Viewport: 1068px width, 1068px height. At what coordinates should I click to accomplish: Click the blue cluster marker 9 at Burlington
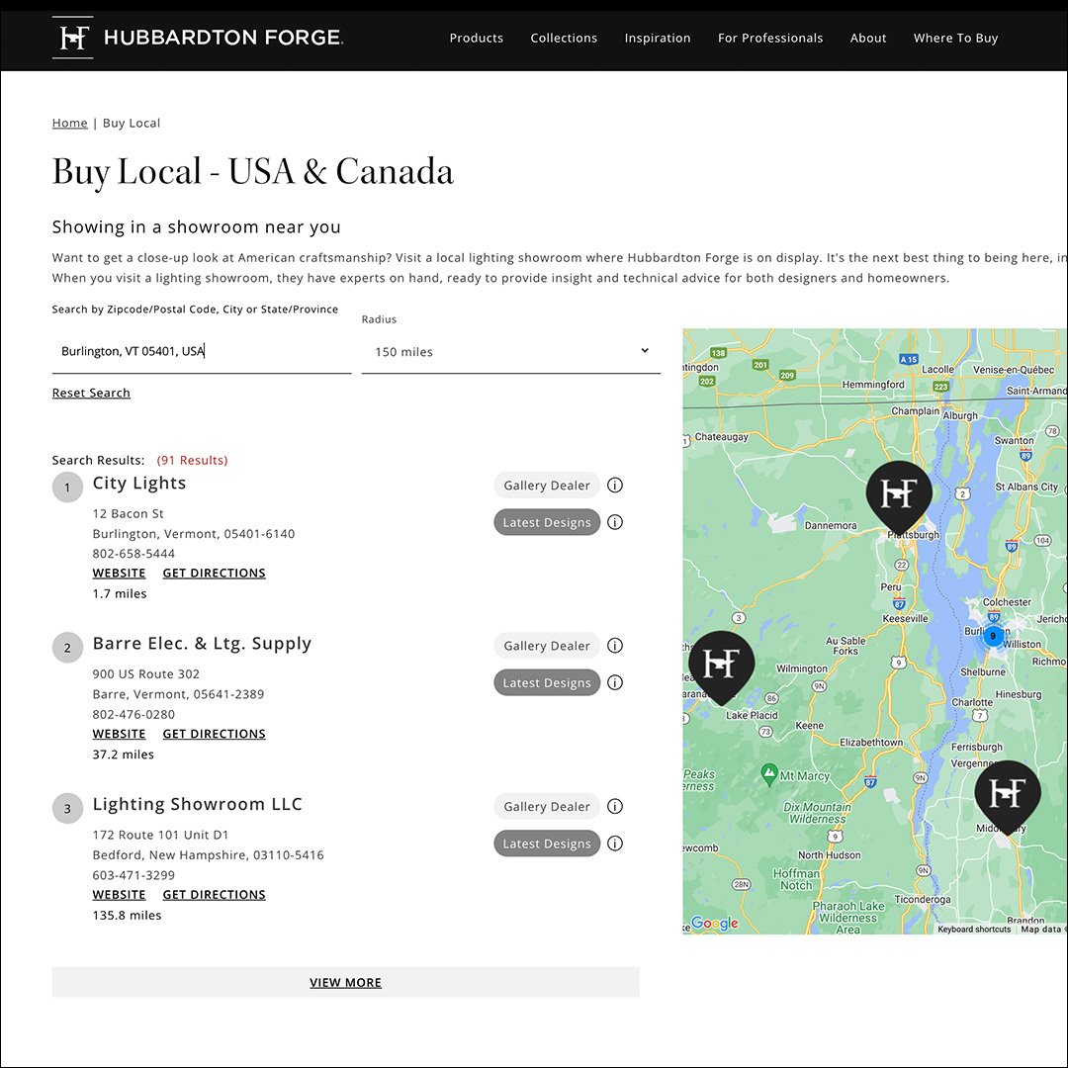[993, 636]
